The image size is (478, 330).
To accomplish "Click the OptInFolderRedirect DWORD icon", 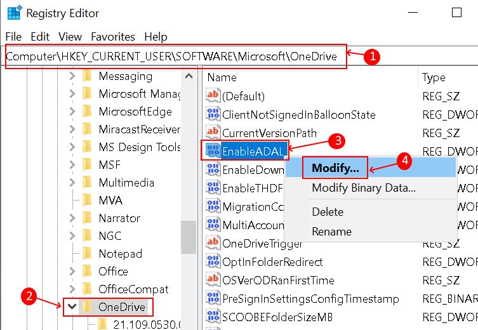I will click(213, 261).
